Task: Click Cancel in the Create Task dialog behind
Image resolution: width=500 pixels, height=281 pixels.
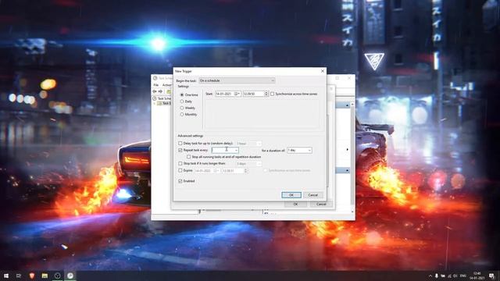Action: pyautogui.click(x=321, y=205)
